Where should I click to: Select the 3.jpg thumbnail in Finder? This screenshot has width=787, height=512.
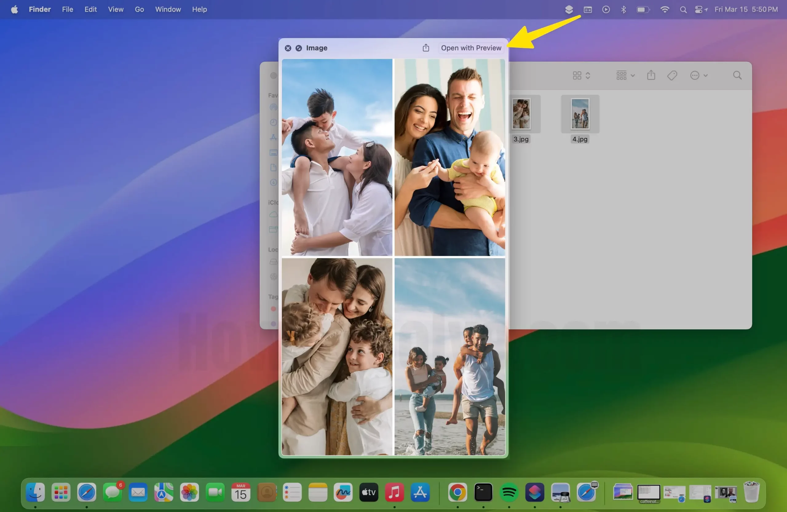click(521, 114)
